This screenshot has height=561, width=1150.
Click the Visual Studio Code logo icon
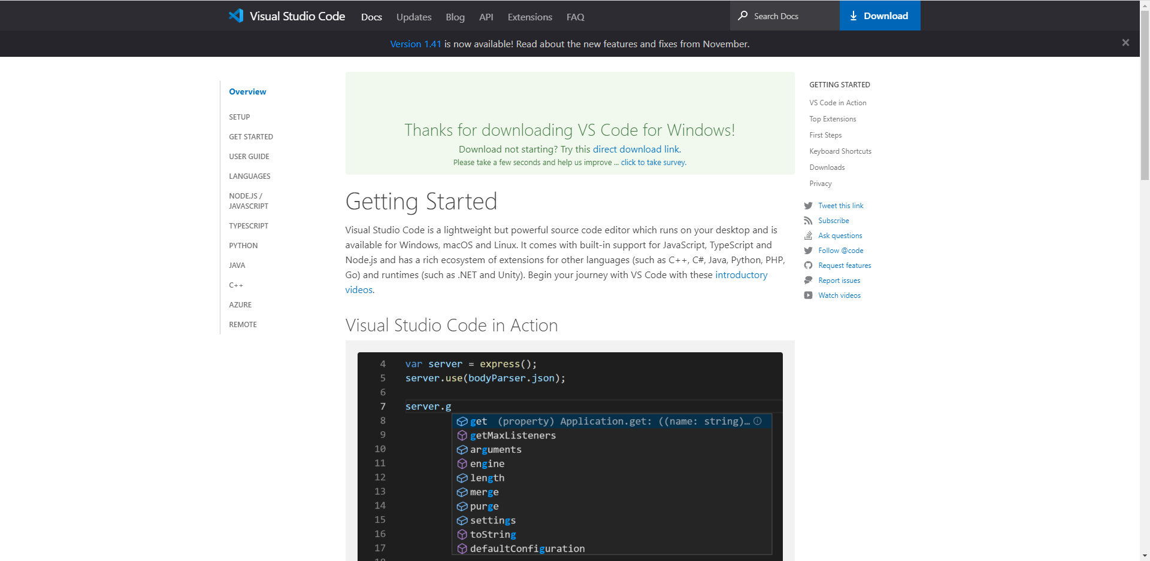pyautogui.click(x=236, y=16)
